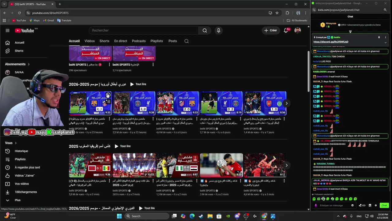Open the Gmail bookmark
The width and height of the screenshot is (392, 221).
click(x=48, y=21)
